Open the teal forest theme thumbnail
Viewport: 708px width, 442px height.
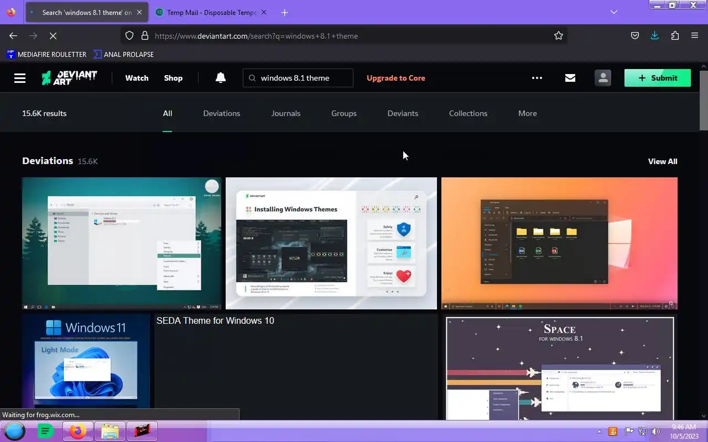click(122, 243)
